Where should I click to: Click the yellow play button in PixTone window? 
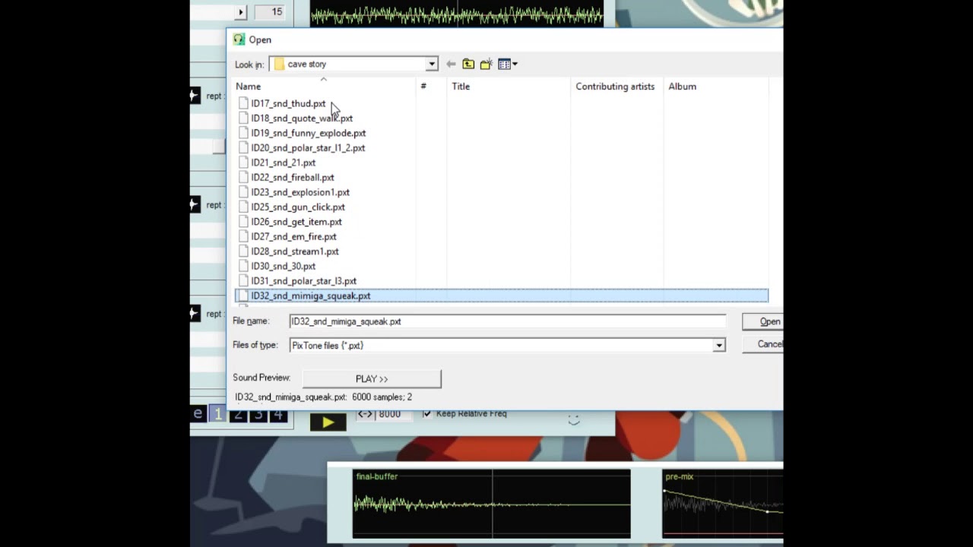328,422
